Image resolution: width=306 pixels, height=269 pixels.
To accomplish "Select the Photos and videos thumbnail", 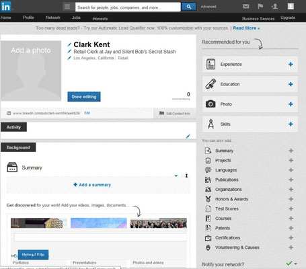I will click(x=159, y=223).
